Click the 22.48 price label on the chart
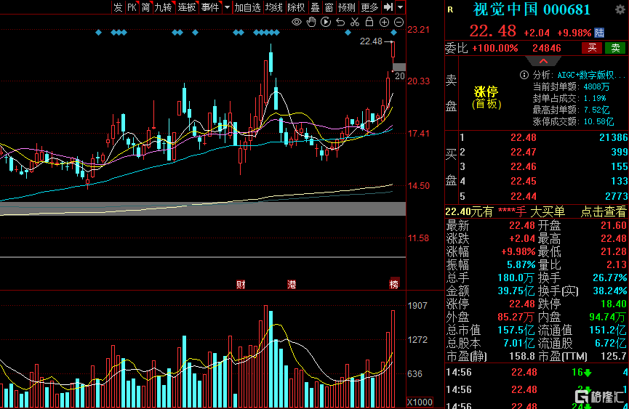The width and height of the screenshot is (629, 409). tap(371, 41)
